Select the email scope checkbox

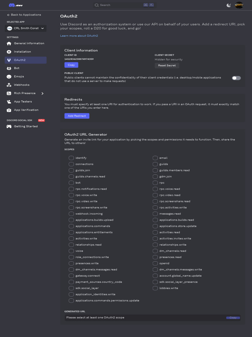[x=155, y=158]
